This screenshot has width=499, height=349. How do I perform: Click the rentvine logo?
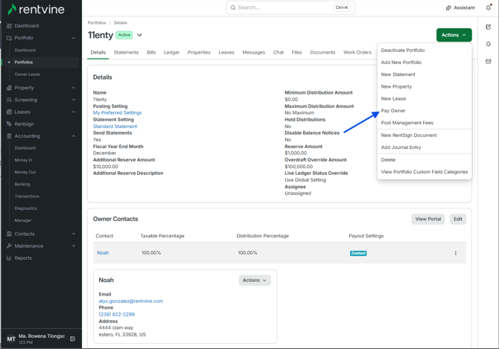tap(36, 9)
